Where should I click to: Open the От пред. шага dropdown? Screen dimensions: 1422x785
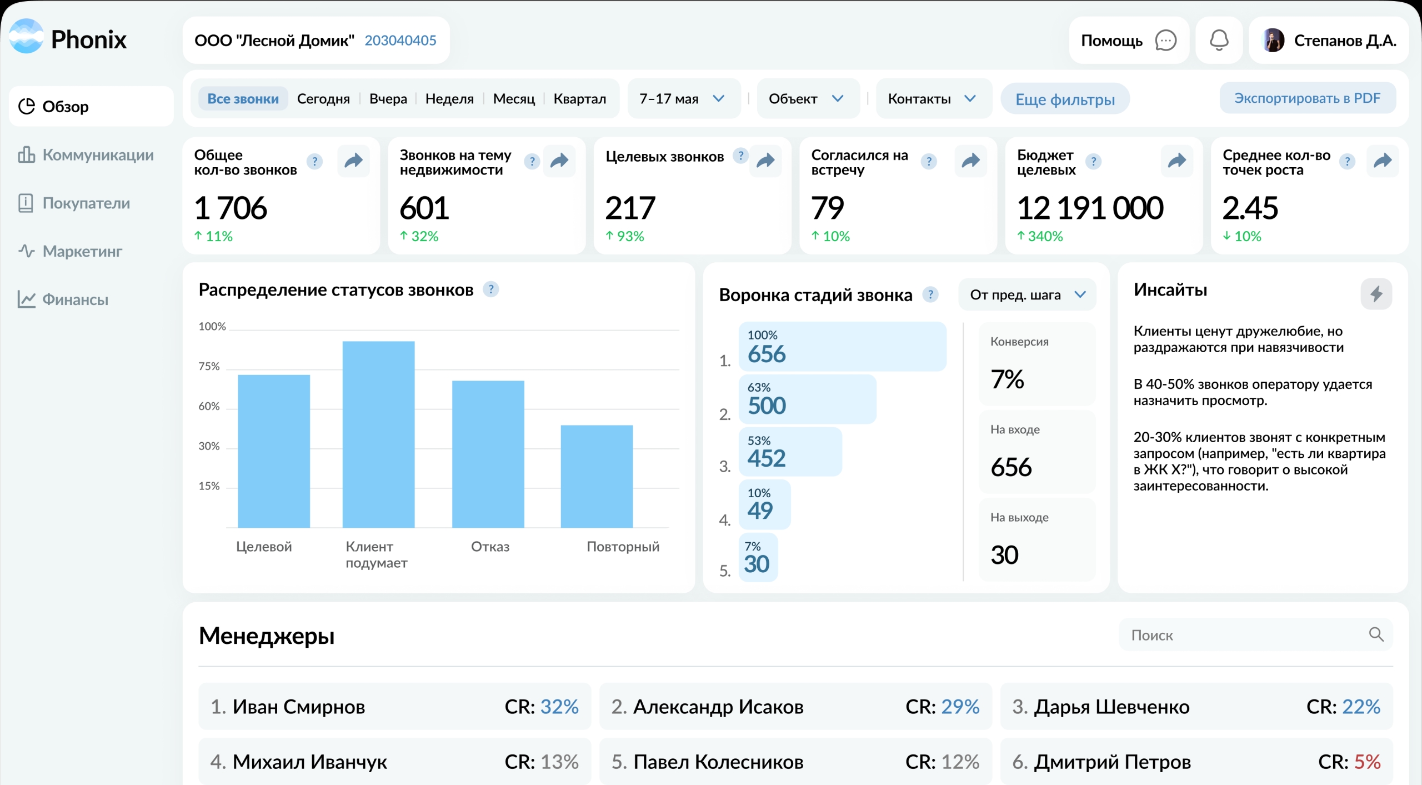tap(1027, 295)
